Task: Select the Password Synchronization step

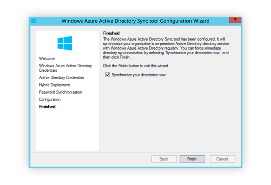Action: coord(61,92)
